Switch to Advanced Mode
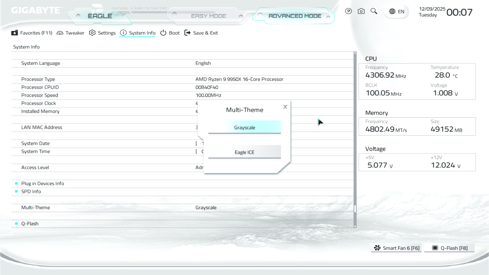 (x=295, y=16)
